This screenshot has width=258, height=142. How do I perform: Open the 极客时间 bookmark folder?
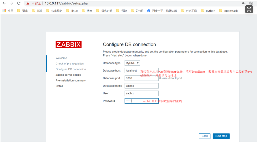click(104, 11)
